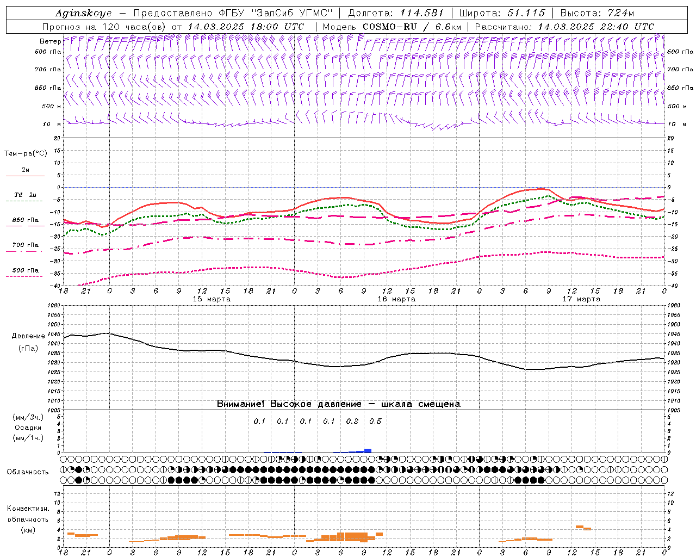Click the Давление pressure chart title

click(x=28, y=336)
